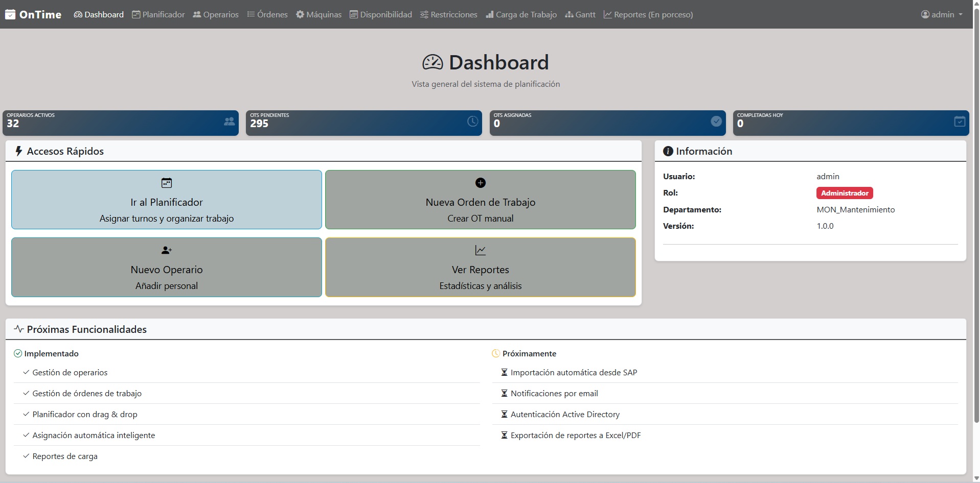Open Ver Reportes from quick access
The image size is (980, 483).
480,267
